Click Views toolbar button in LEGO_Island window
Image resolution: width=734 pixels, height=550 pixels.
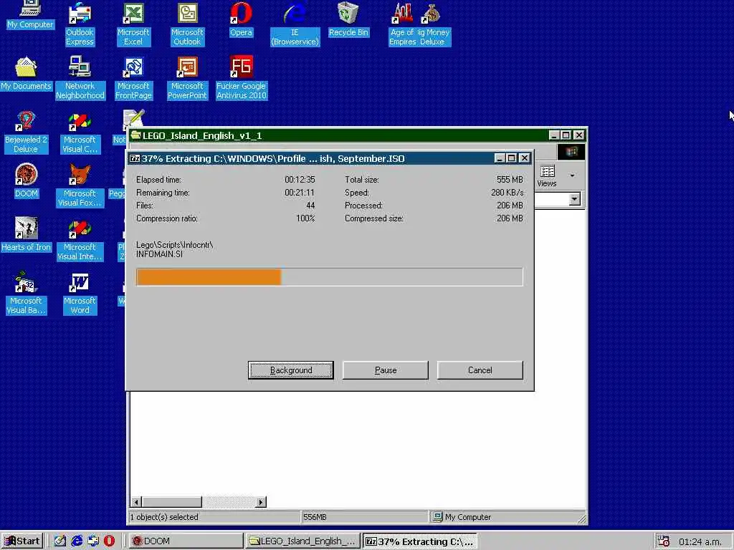click(547, 176)
